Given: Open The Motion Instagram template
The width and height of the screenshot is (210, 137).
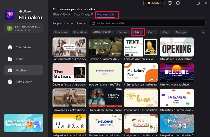Looking at the screenshot, I should 70,72.
